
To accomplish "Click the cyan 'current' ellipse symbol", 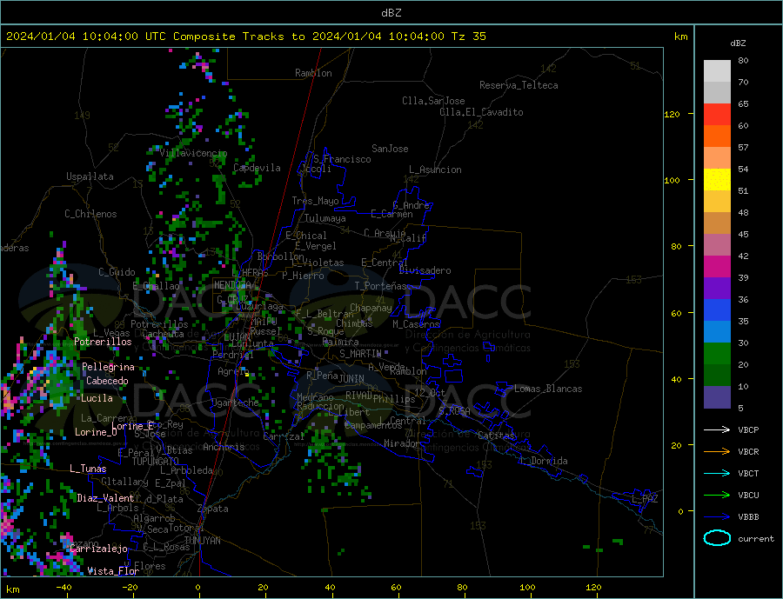I will pos(717,538).
